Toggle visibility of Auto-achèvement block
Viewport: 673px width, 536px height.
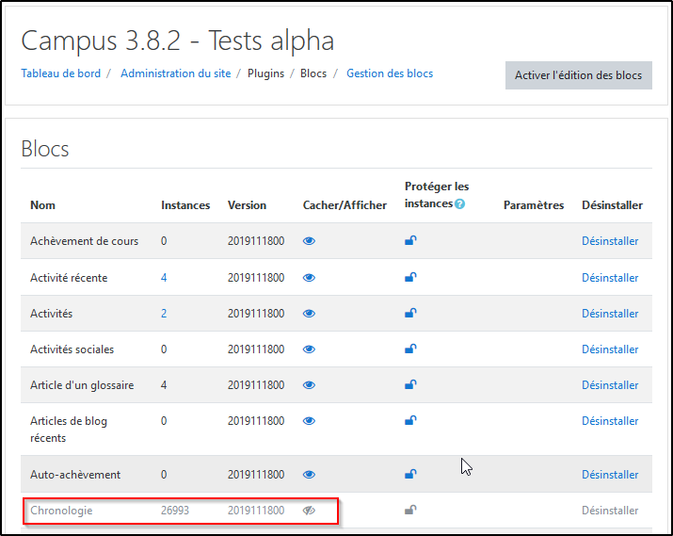(x=309, y=474)
